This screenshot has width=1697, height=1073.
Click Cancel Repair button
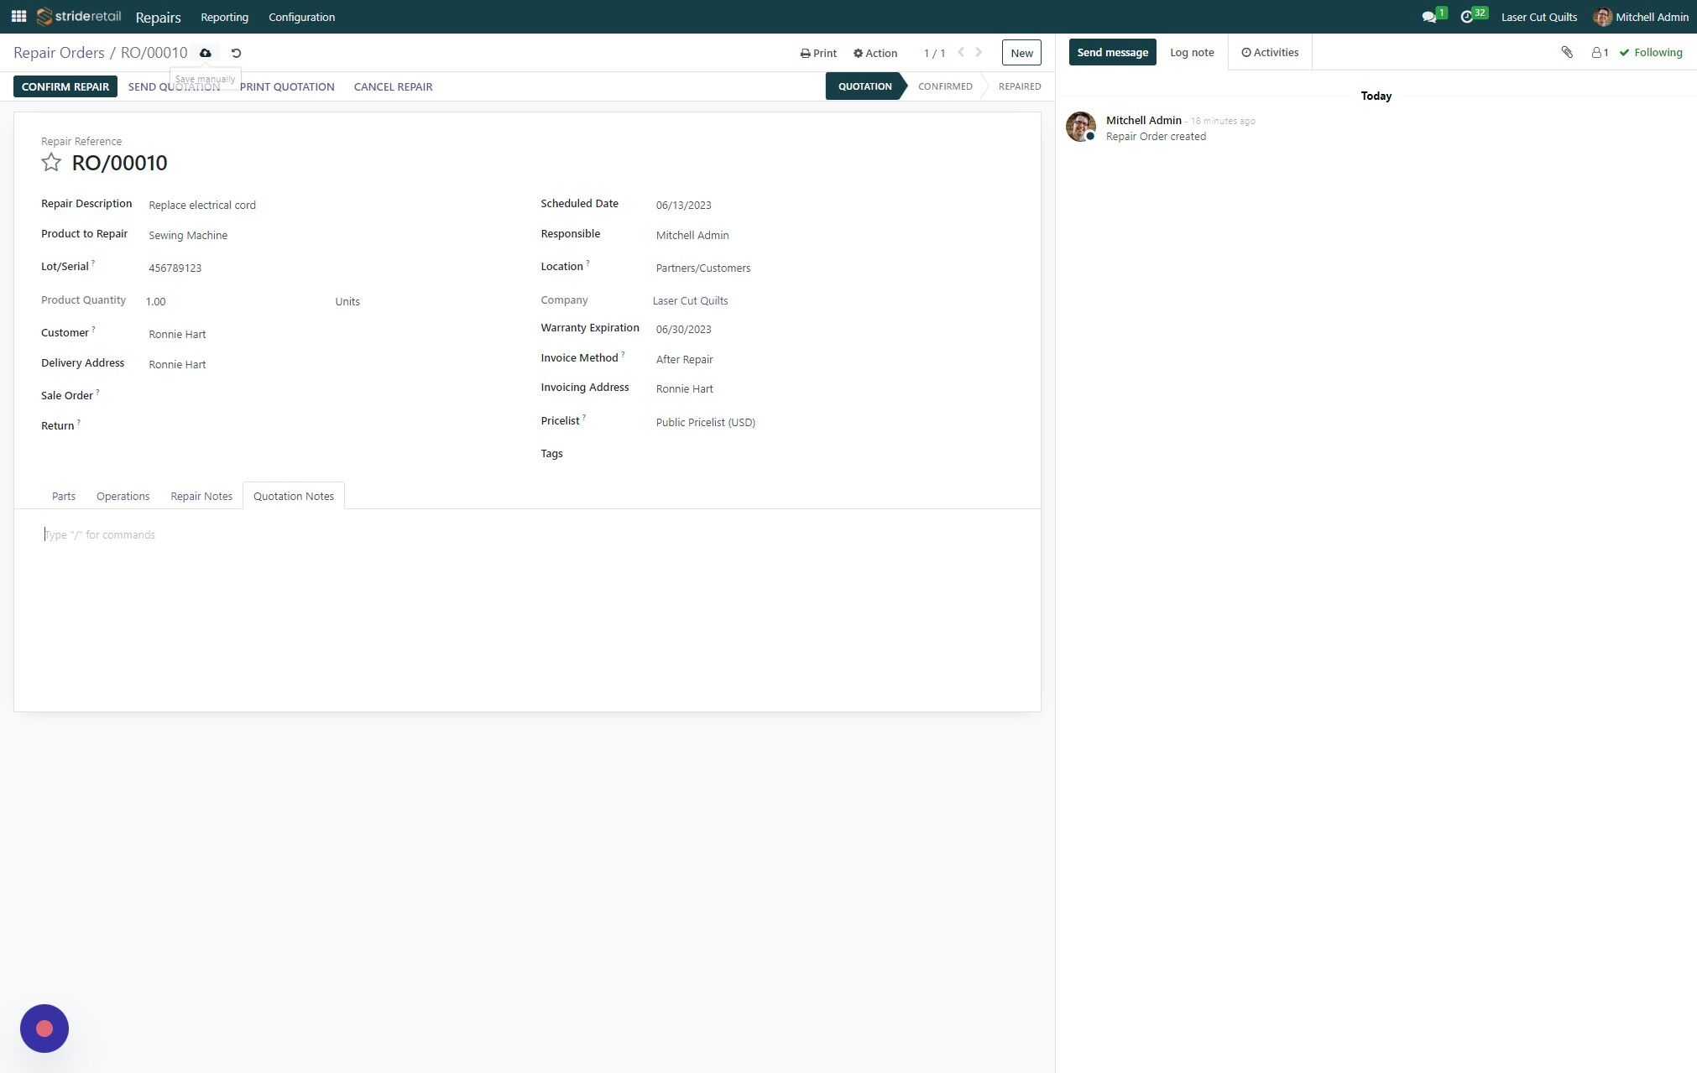click(393, 86)
